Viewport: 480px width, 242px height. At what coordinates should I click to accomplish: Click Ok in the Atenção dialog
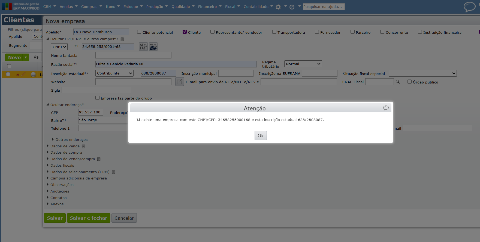(261, 136)
